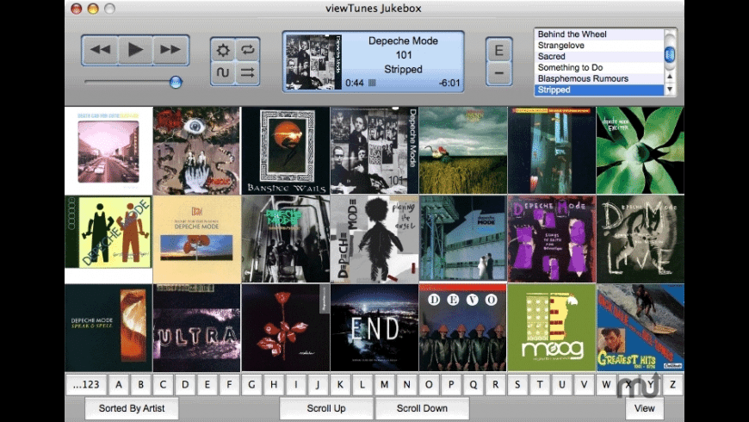749x422 pixels.
Task: Click the now-playing album art thumbnail
Action: tap(313, 62)
